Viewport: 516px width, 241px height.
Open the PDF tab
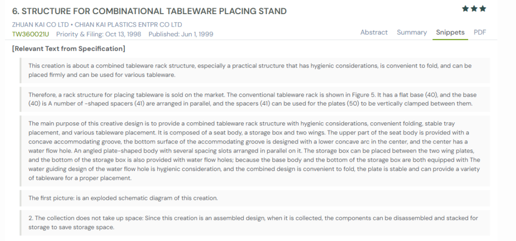480,32
